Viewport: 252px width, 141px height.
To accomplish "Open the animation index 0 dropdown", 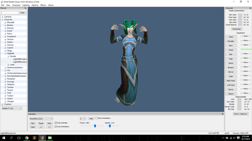I will 83,119.
